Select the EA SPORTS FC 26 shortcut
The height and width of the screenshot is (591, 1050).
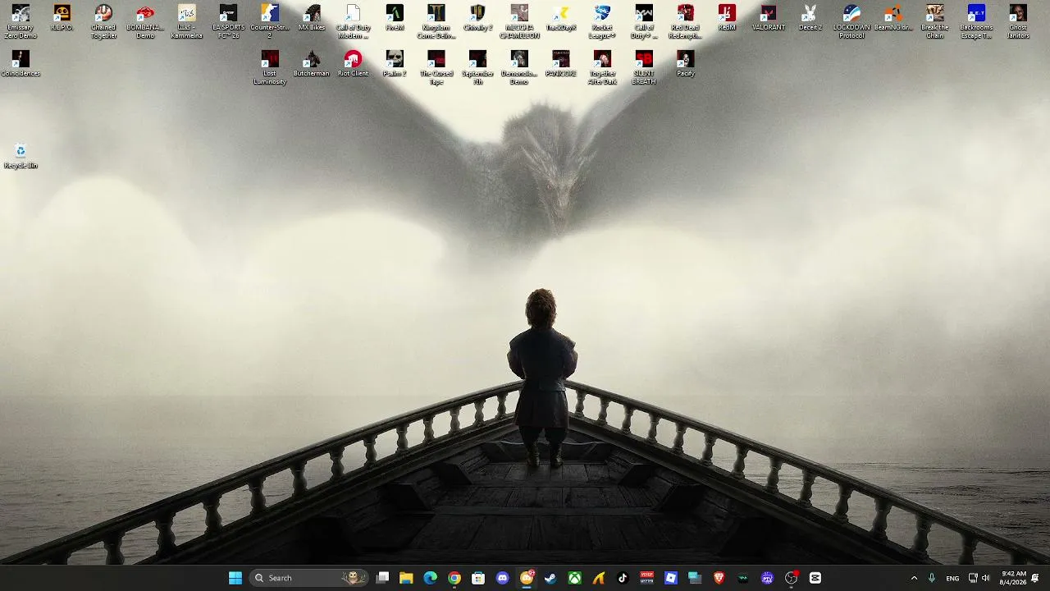click(228, 21)
